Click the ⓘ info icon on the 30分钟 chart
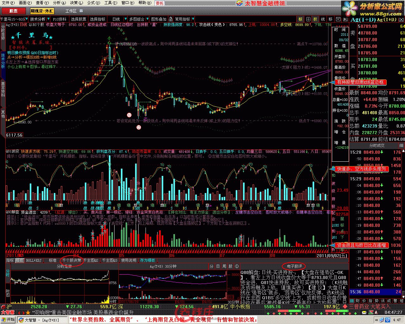Image resolution: width=405 pixels, height=324 pixels. [x=237, y=266]
